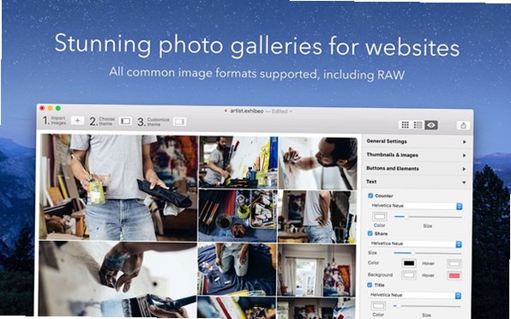Select photo of brushes and paint table
511x319 pixels.
237,216
